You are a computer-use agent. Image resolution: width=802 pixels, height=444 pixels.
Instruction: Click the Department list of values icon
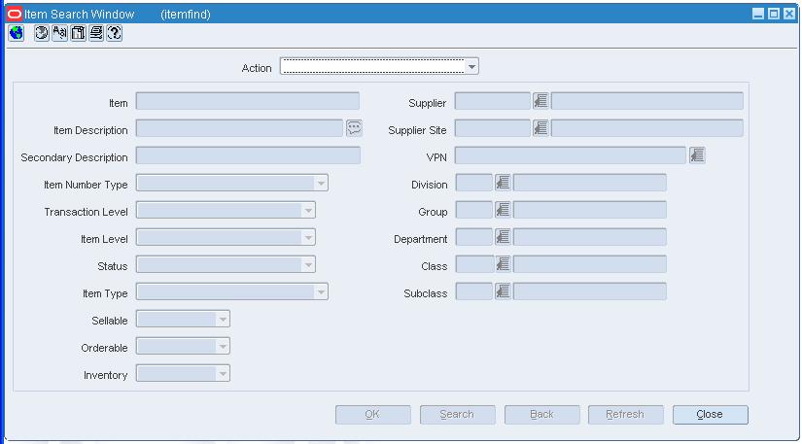point(503,237)
